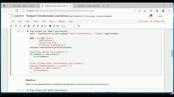
Task: Click the (unsaved changes) status text
Action: pyautogui.click(x=104, y=16)
